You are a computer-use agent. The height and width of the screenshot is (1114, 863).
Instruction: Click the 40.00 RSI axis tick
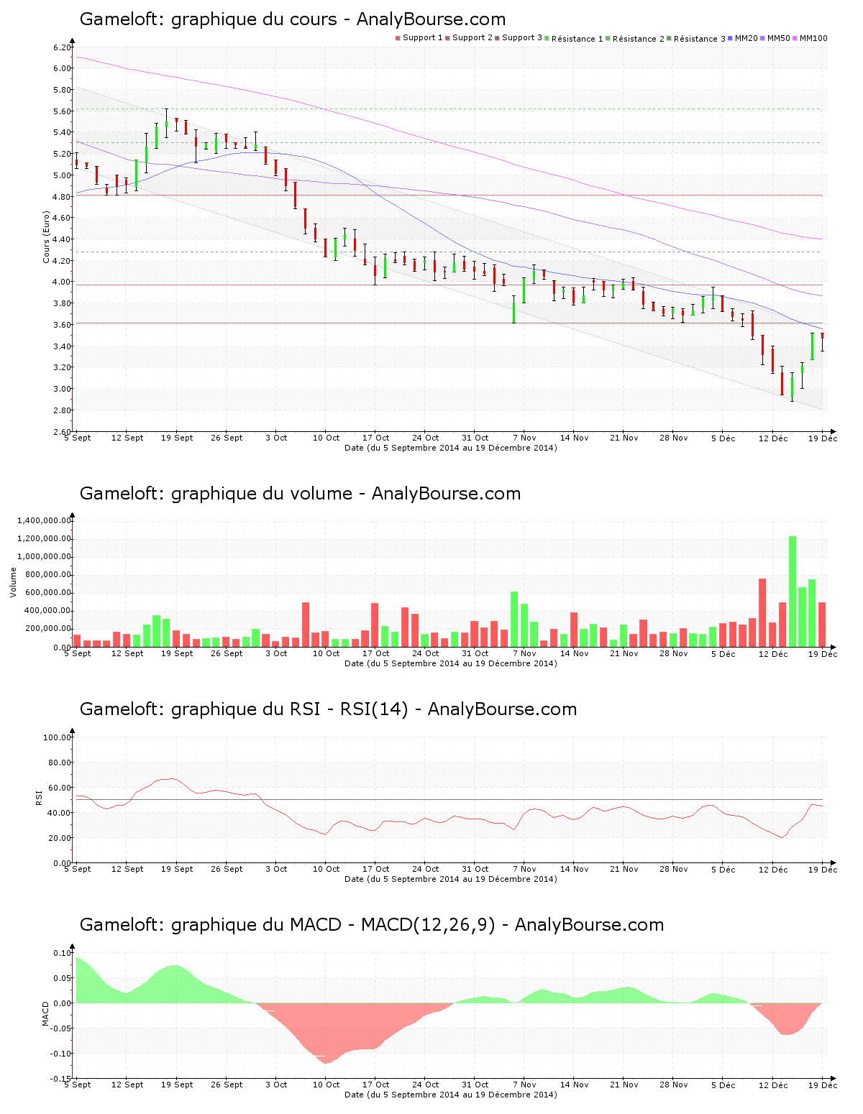pos(60,813)
